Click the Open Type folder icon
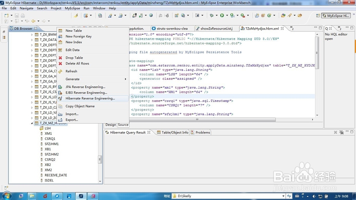The width and height of the screenshot is (356, 200). tap(283, 15)
